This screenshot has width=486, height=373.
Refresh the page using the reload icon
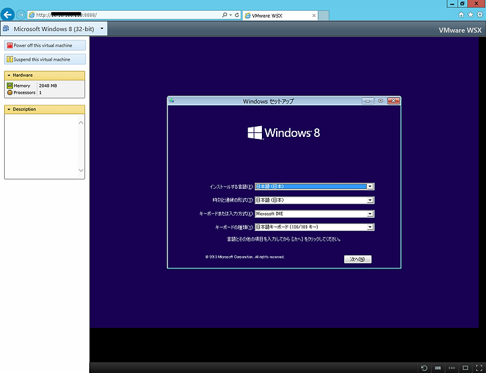coord(237,15)
